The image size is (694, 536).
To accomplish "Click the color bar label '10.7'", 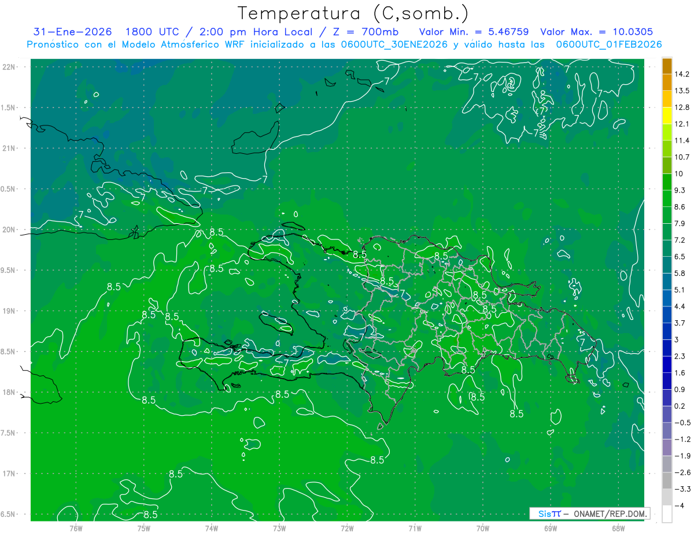I will [x=682, y=157].
